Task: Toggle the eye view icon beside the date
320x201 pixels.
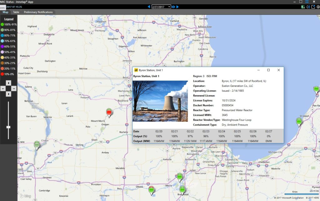Action: 173,7
